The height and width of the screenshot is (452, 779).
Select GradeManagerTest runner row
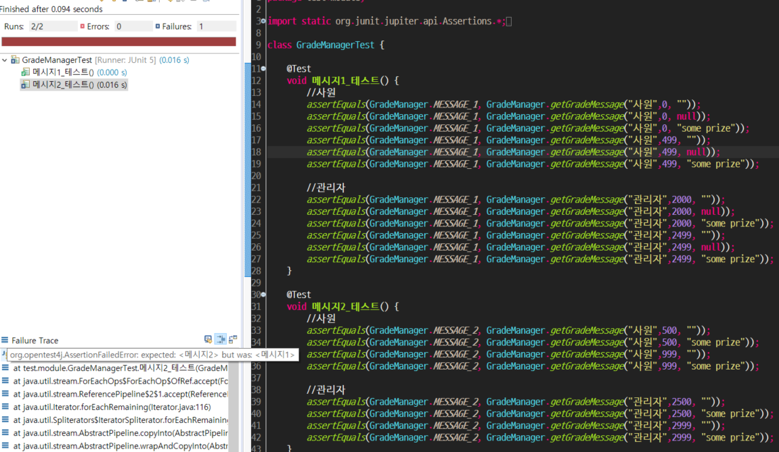tap(106, 60)
